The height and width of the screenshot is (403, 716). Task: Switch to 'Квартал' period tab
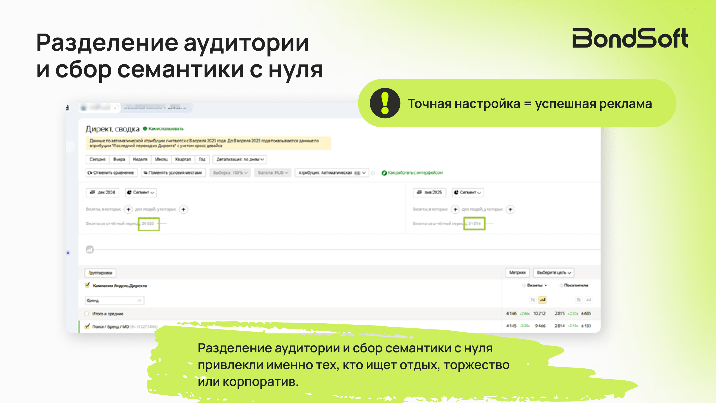pos(183,159)
